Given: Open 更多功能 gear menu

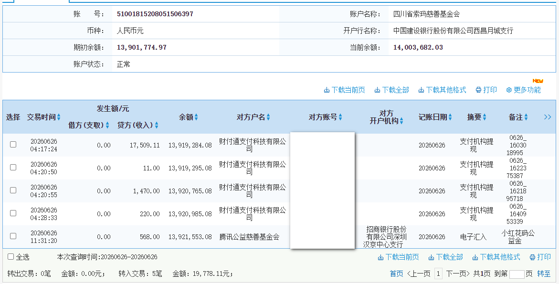Looking at the screenshot, I should click(x=523, y=90).
